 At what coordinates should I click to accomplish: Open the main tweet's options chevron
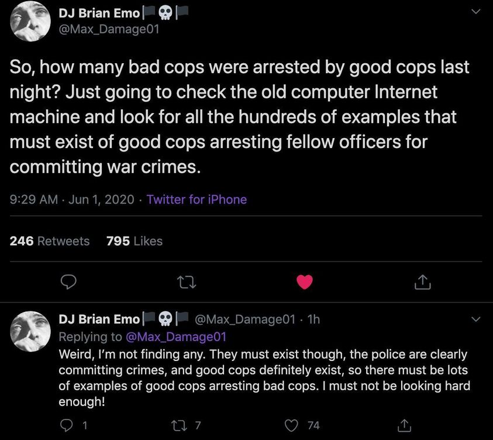pyautogui.click(x=475, y=12)
